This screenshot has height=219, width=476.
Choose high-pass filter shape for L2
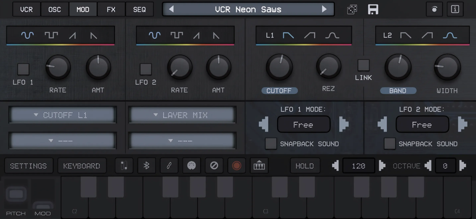pyautogui.click(x=427, y=35)
